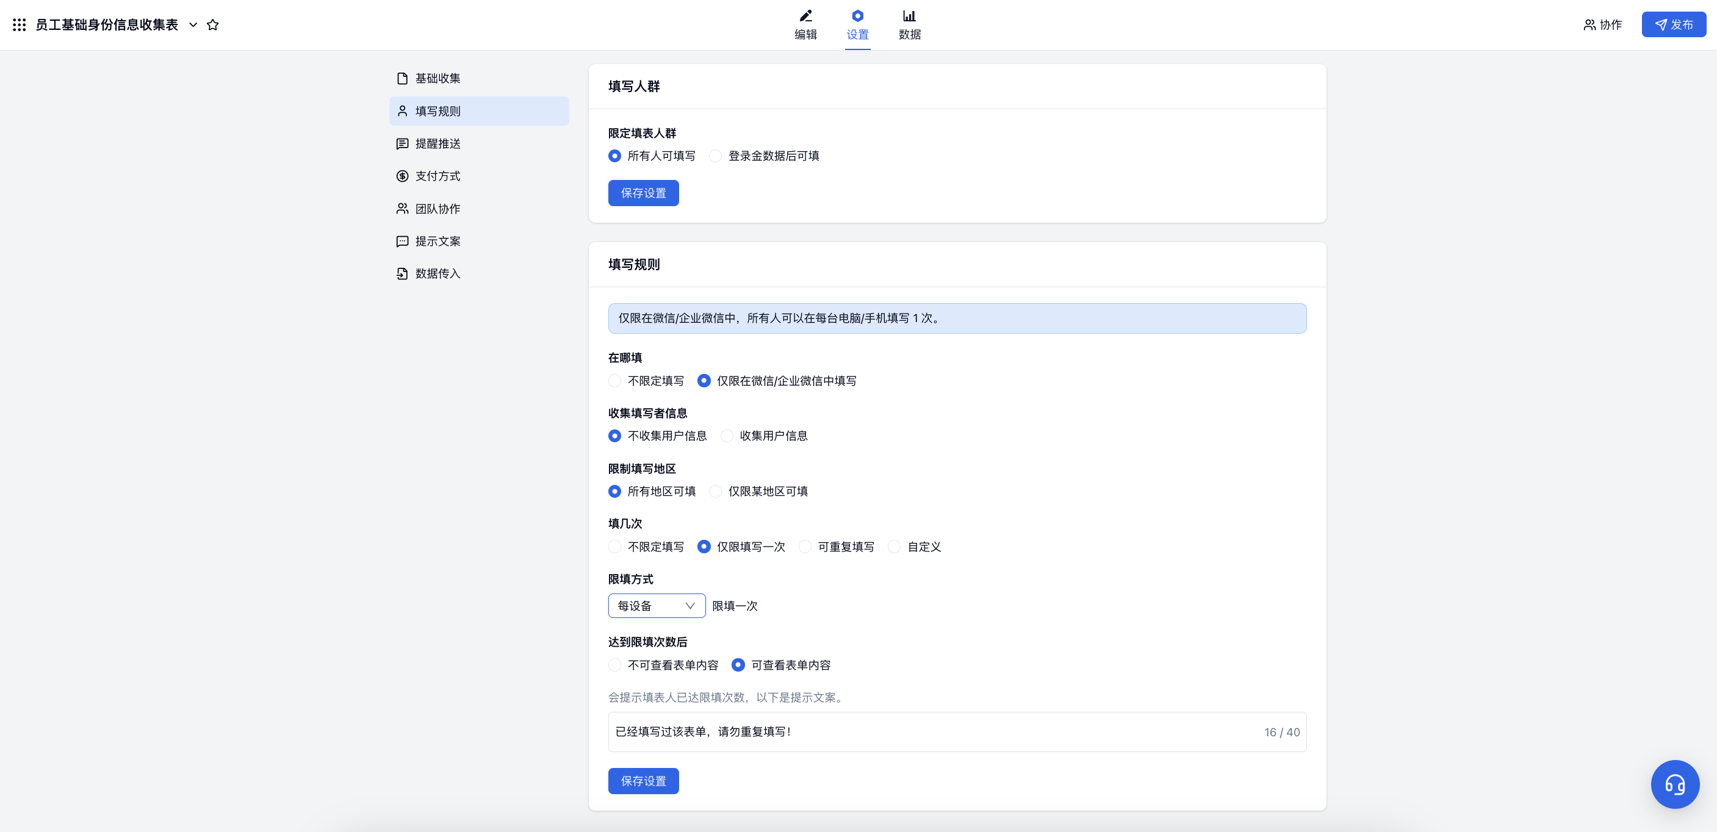Switch to the 编辑 tab
Image resolution: width=1717 pixels, height=832 pixels.
coord(805,25)
